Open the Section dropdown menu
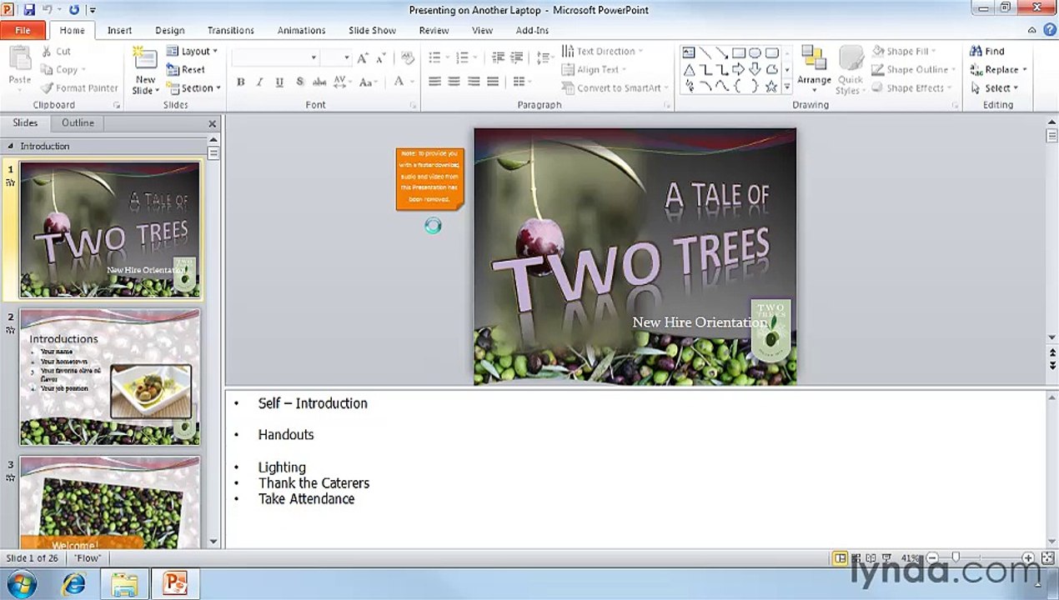 click(193, 88)
